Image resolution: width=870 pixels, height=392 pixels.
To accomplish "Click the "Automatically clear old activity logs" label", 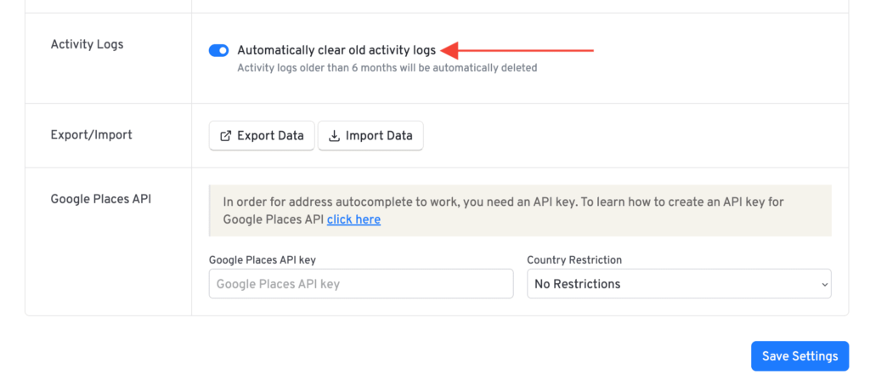I will 336,50.
